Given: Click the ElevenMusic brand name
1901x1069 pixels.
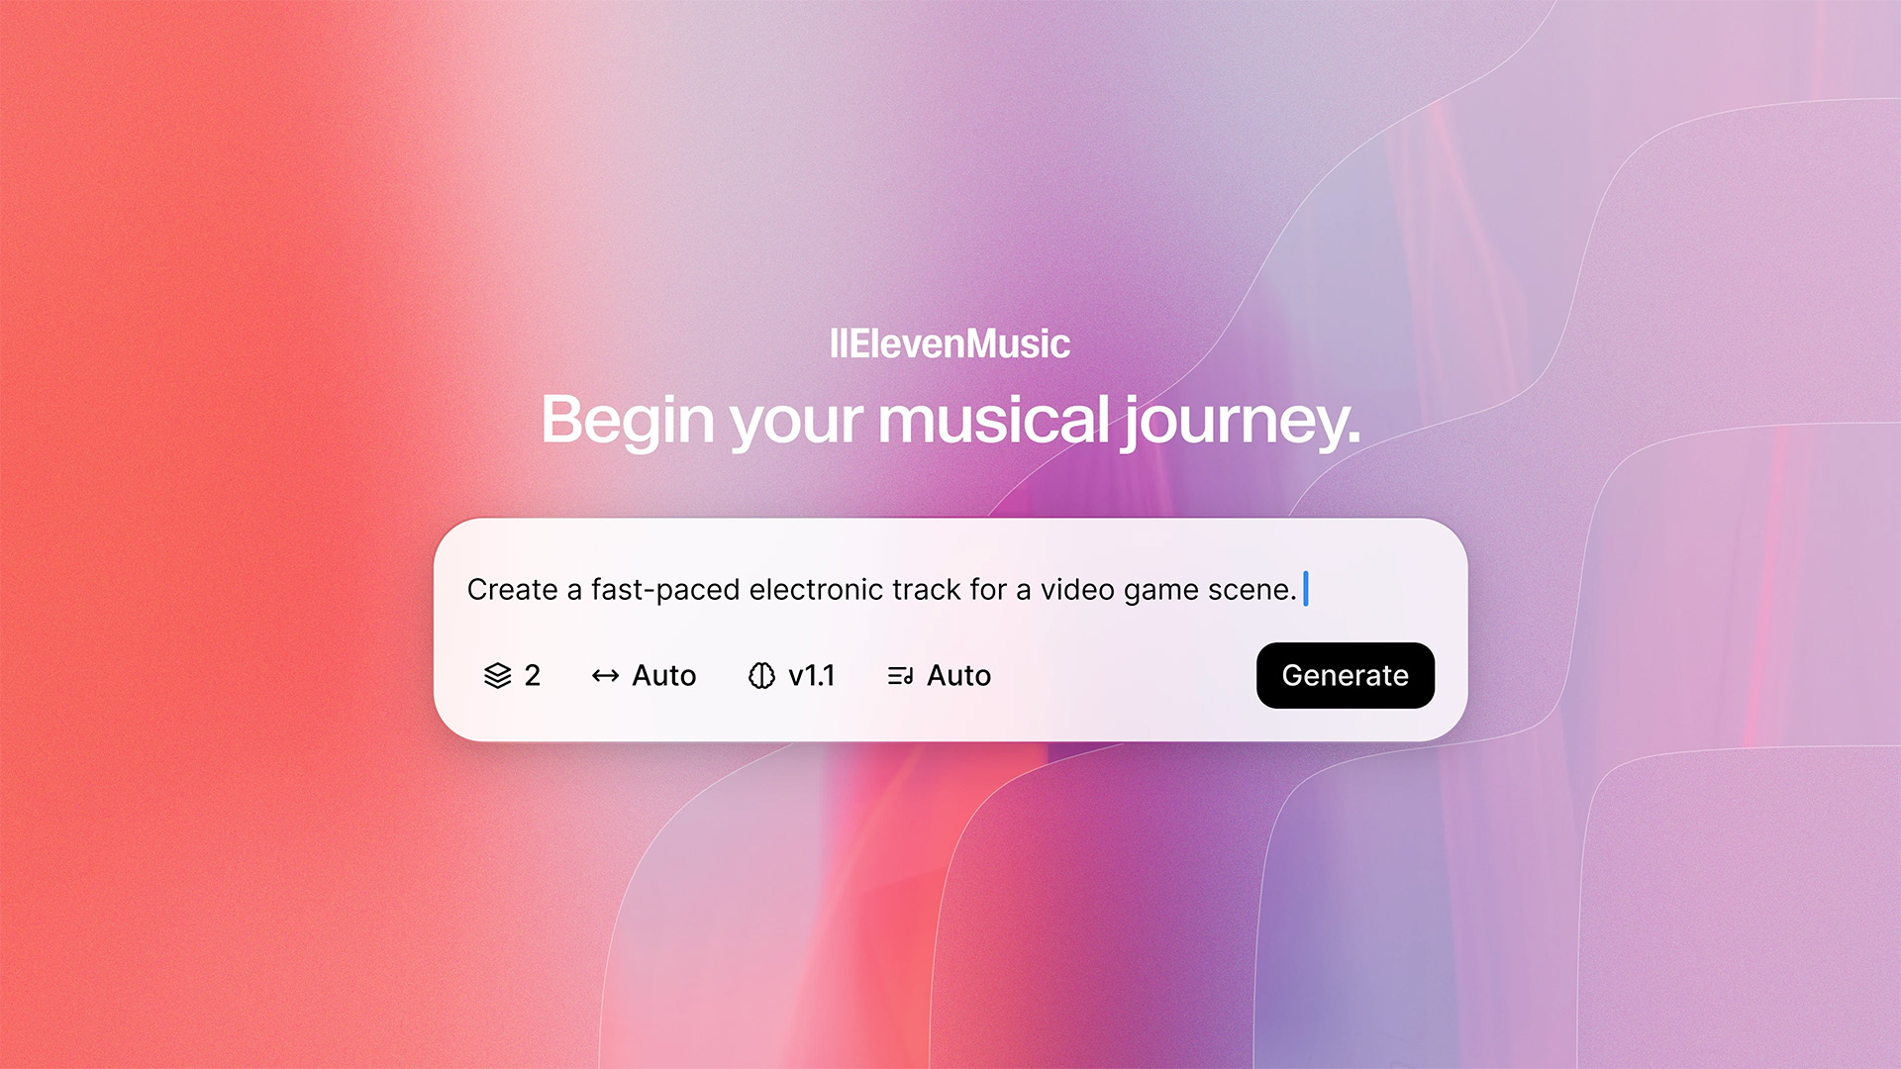Looking at the screenshot, I should (950, 343).
